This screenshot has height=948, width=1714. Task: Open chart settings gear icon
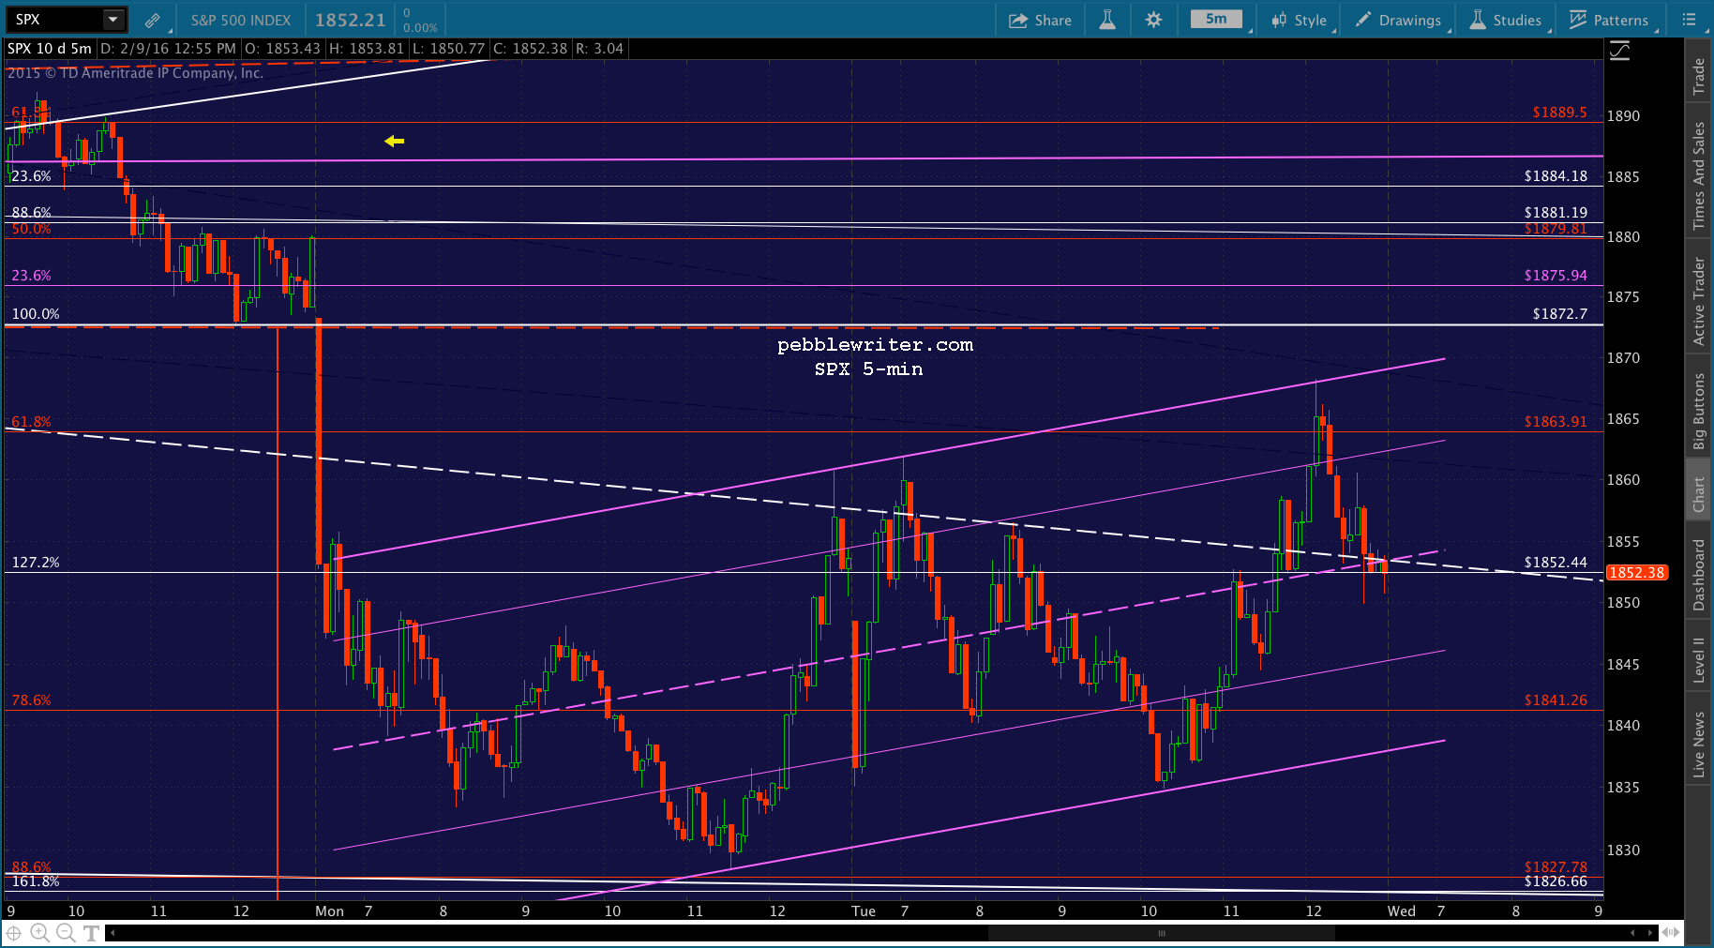click(1153, 20)
